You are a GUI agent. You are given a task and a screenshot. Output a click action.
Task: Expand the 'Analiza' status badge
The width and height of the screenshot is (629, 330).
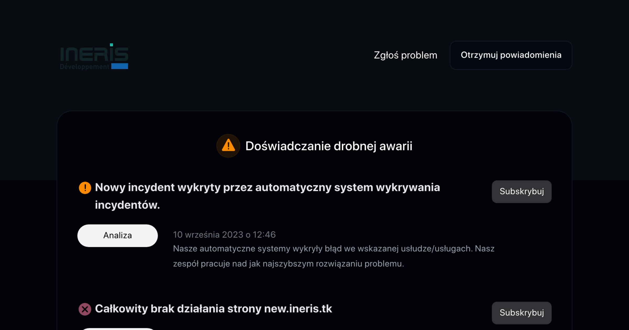pos(117,235)
